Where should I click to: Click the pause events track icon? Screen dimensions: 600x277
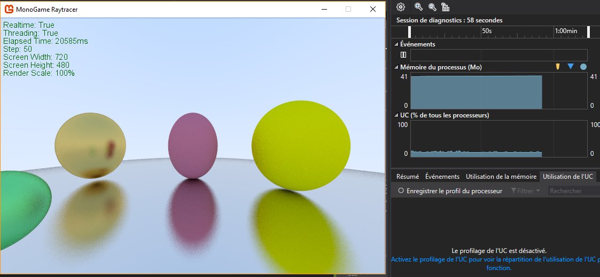click(x=403, y=55)
